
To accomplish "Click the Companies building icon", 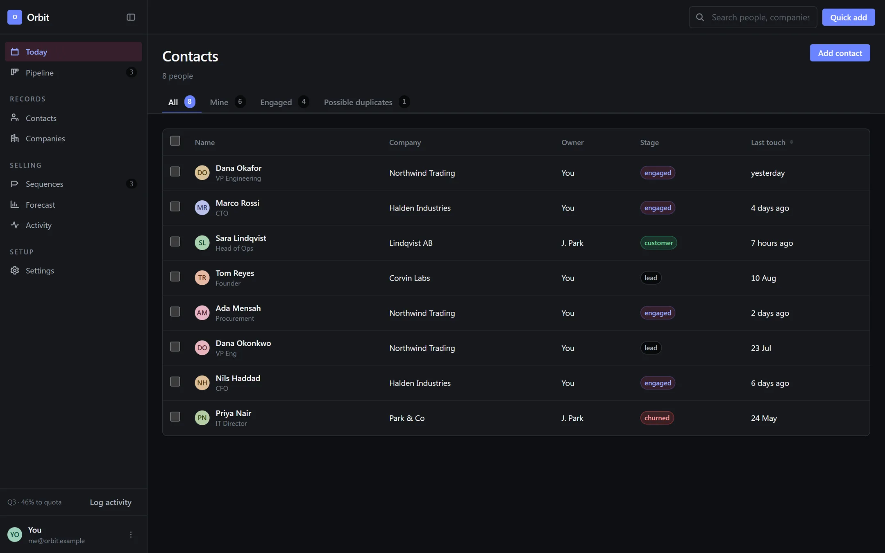I will click(15, 138).
